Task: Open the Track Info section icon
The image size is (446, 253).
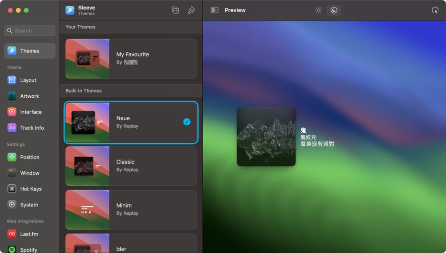Action: click(x=12, y=128)
